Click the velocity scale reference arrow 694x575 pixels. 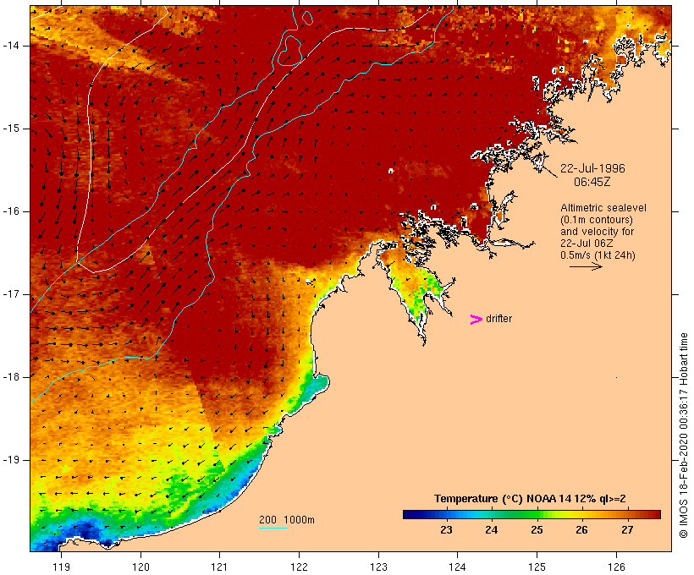(x=586, y=266)
